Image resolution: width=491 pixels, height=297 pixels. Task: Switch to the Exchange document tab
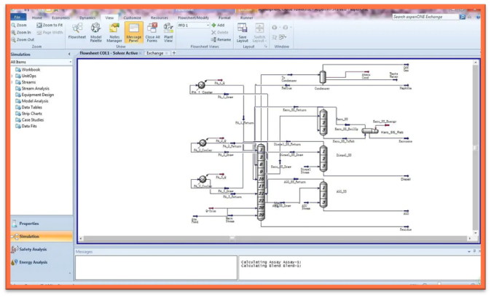(x=154, y=53)
